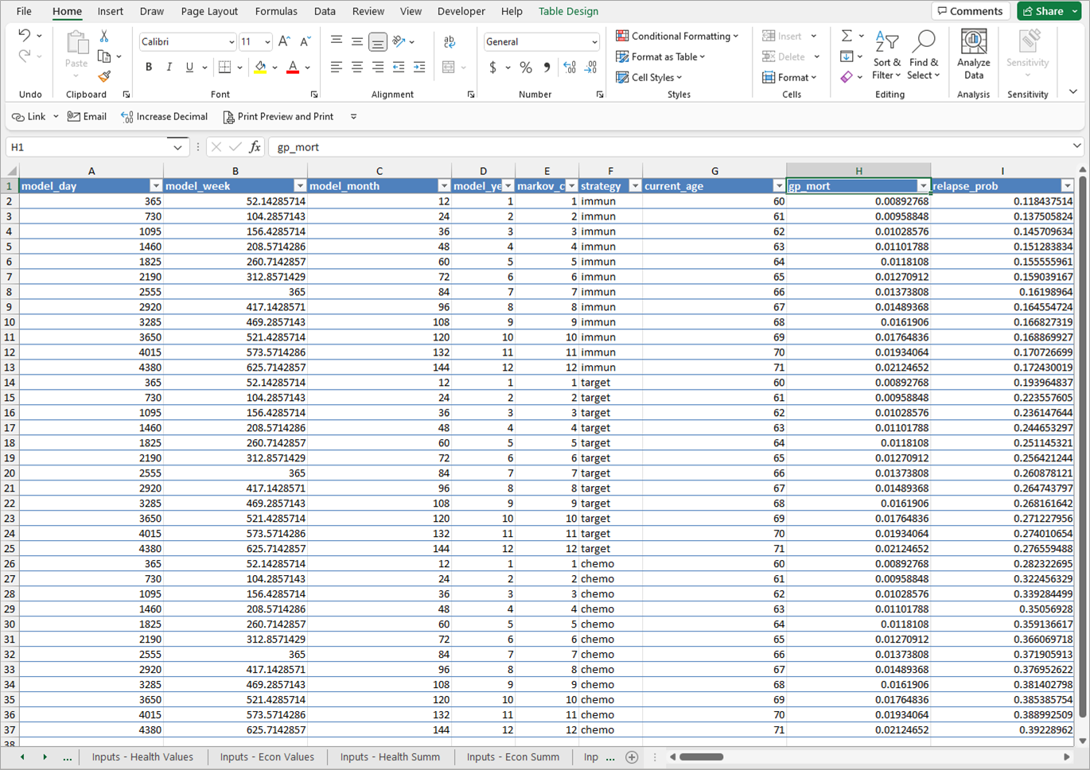The image size is (1090, 770).
Task: Click the Email quick access button
Action: tap(87, 117)
